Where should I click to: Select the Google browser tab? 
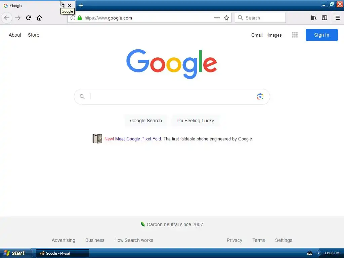(38, 5)
